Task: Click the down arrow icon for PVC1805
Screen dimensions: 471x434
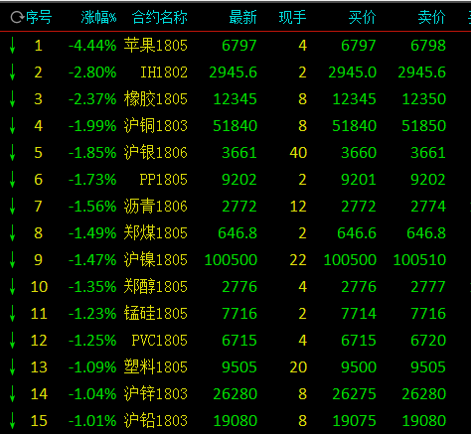Action: tap(12, 341)
